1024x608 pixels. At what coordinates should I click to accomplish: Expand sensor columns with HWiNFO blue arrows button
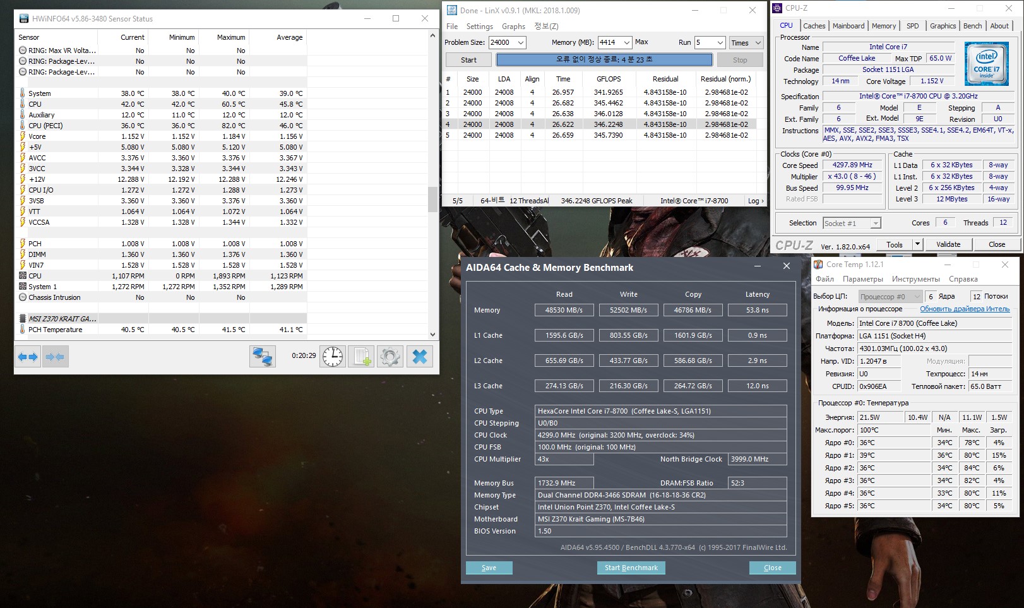point(28,357)
